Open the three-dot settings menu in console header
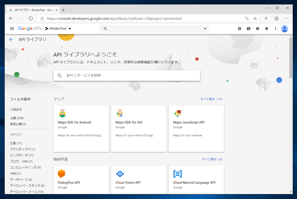This screenshot has height=199, width=297. 275,29
